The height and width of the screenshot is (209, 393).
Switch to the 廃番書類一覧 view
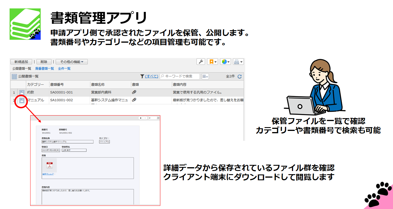pos(44,69)
